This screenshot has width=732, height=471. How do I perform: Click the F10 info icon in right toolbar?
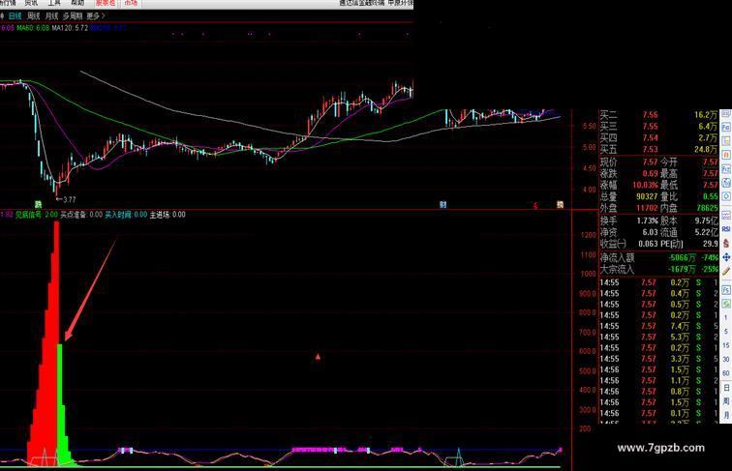tap(726, 128)
